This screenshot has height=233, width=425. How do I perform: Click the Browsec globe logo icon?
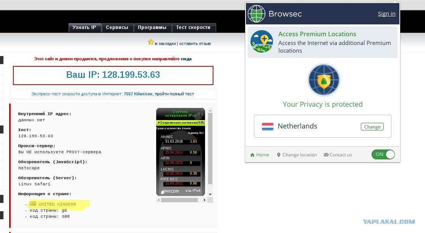coord(256,14)
